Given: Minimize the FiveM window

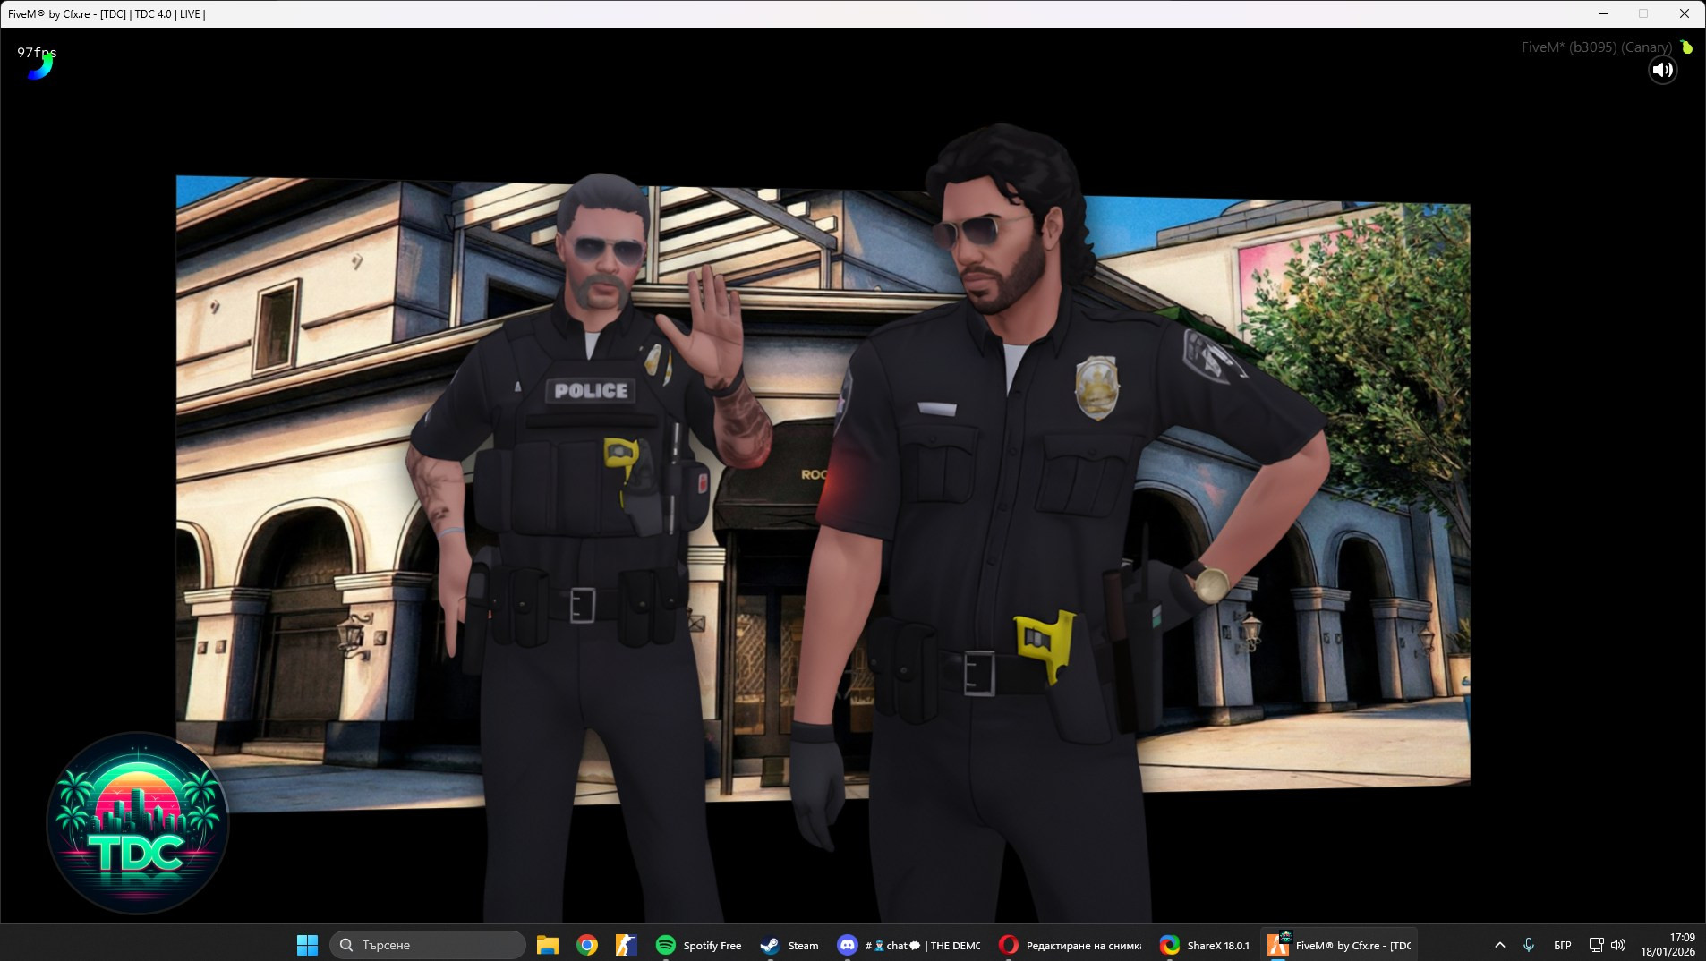Looking at the screenshot, I should (x=1603, y=13).
